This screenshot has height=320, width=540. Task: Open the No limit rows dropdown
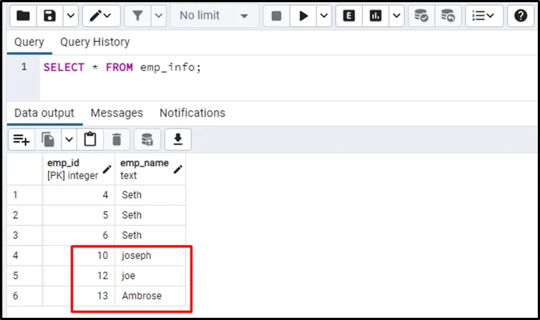coord(214,16)
